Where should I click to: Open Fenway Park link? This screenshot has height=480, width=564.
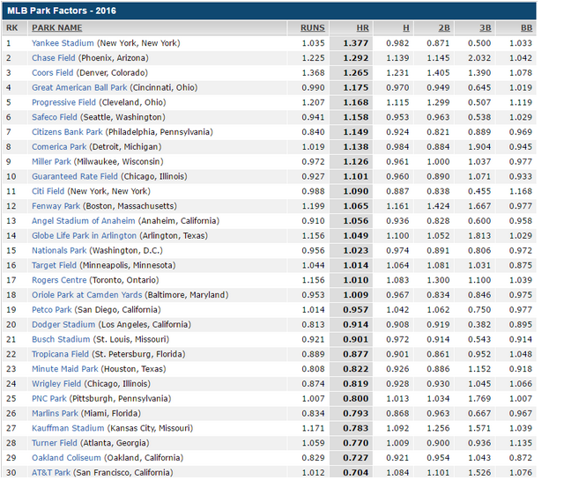click(56, 206)
